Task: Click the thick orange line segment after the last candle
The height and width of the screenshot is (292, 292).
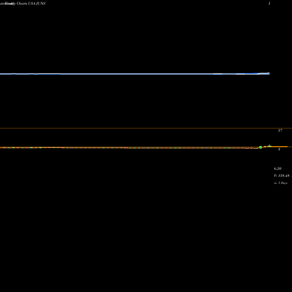Action: pos(279,147)
